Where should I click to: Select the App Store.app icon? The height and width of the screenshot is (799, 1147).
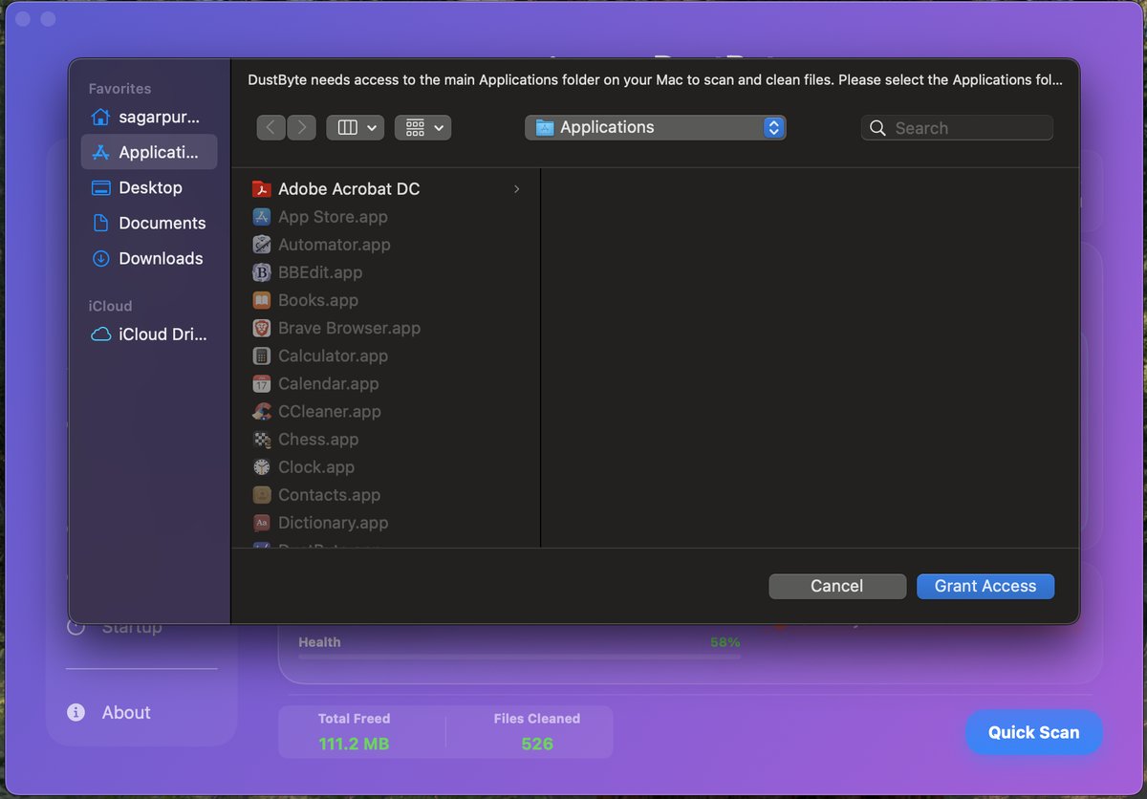point(262,217)
